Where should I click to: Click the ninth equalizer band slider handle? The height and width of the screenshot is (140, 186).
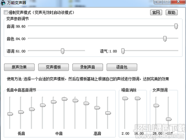(x=97, y=108)
